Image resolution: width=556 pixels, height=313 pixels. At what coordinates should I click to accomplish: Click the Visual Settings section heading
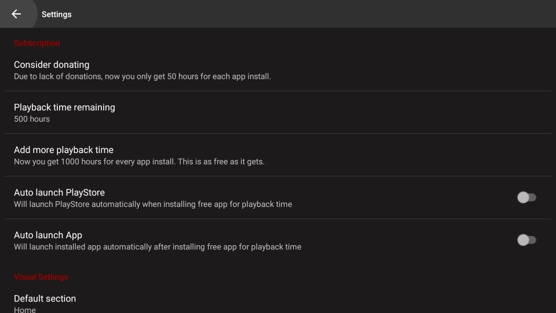(x=41, y=277)
